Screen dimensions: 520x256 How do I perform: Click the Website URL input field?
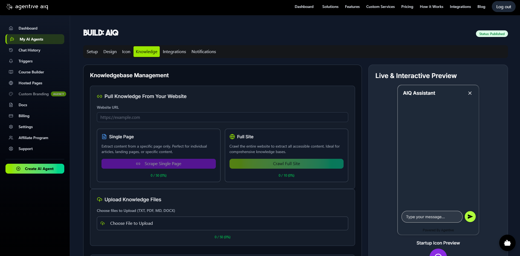pyautogui.click(x=222, y=117)
